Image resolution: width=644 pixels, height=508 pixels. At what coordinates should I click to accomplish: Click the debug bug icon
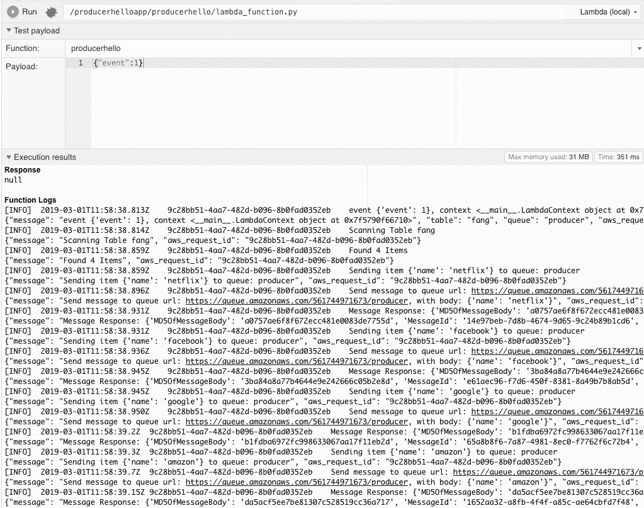pos(51,13)
